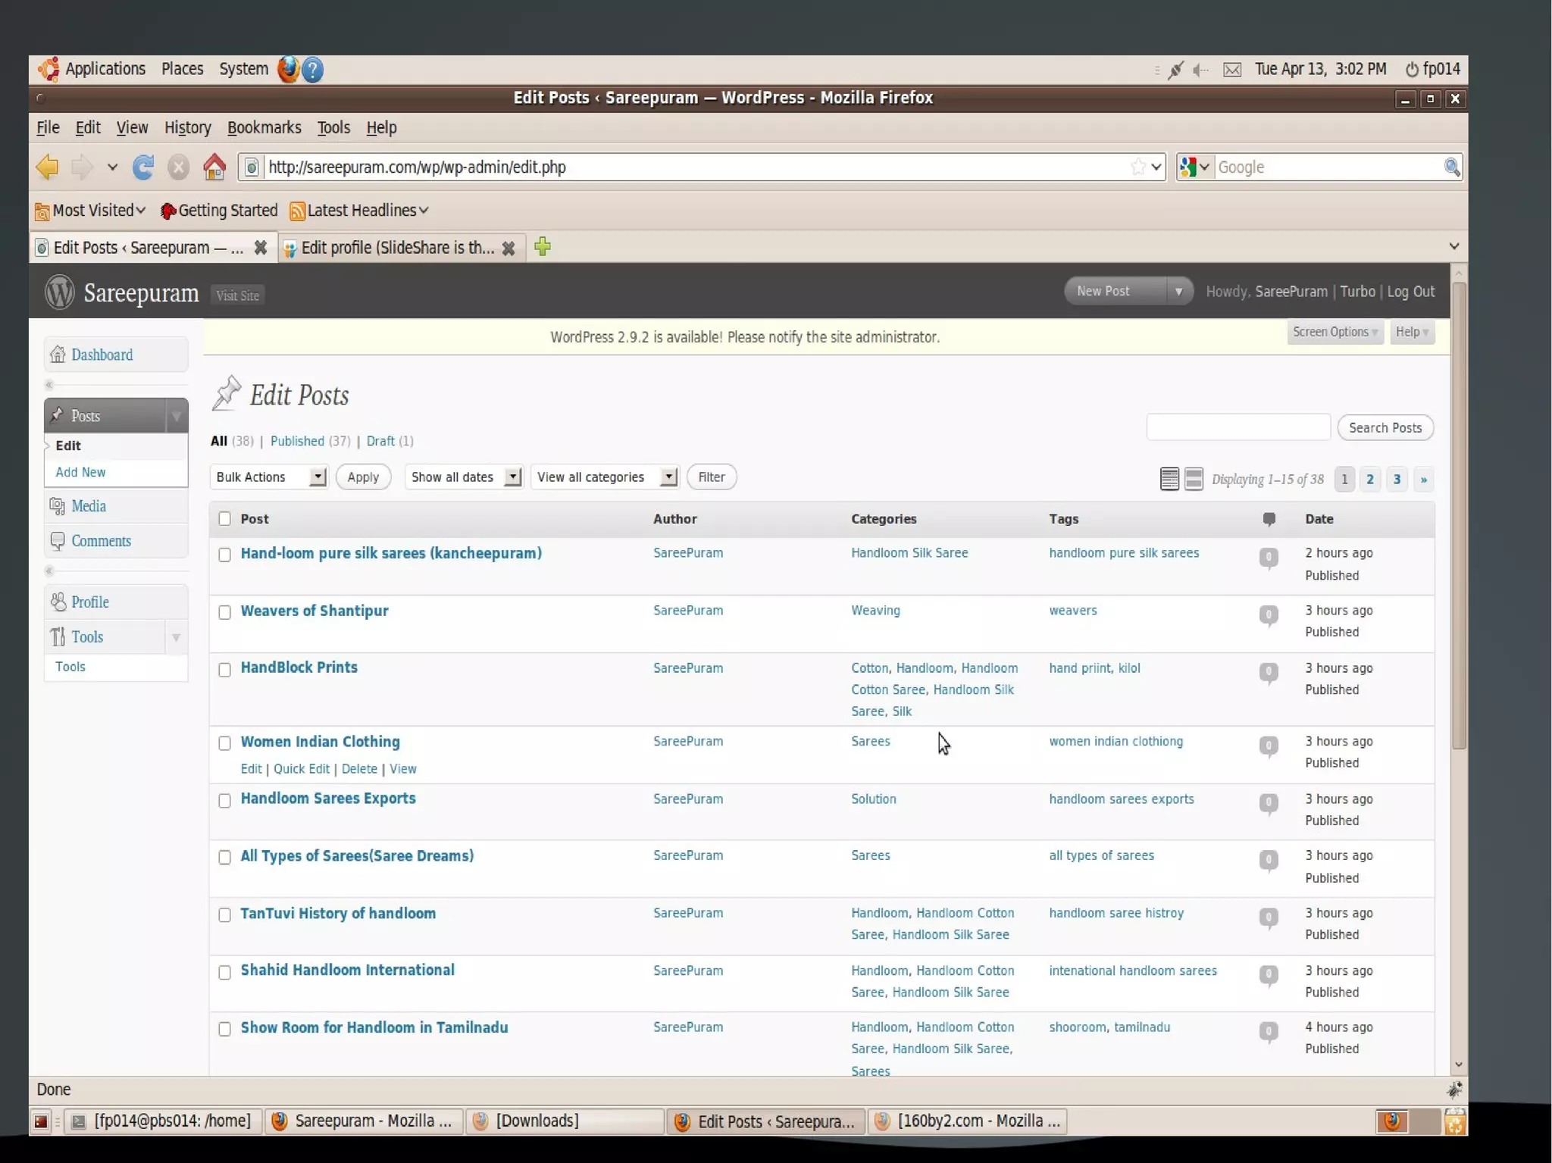Toggle select-all checkbox in Post header

(224, 519)
